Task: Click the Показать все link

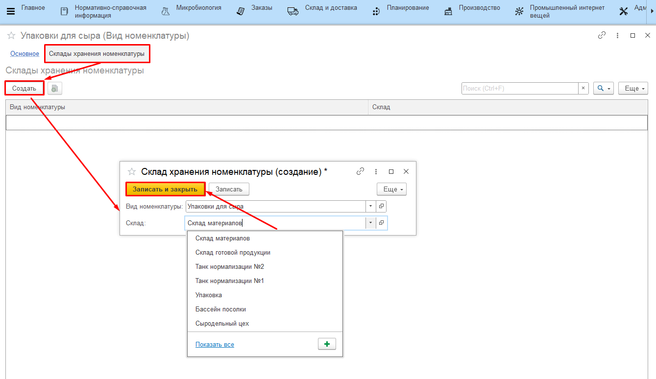Action: (x=215, y=345)
